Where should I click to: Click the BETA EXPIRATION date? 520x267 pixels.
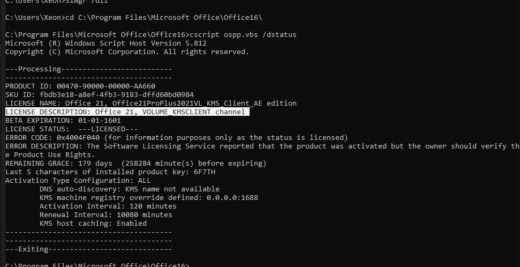(x=100, y=121)
